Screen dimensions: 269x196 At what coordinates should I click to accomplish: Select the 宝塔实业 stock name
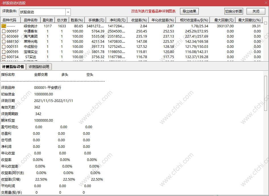(30, 52)
